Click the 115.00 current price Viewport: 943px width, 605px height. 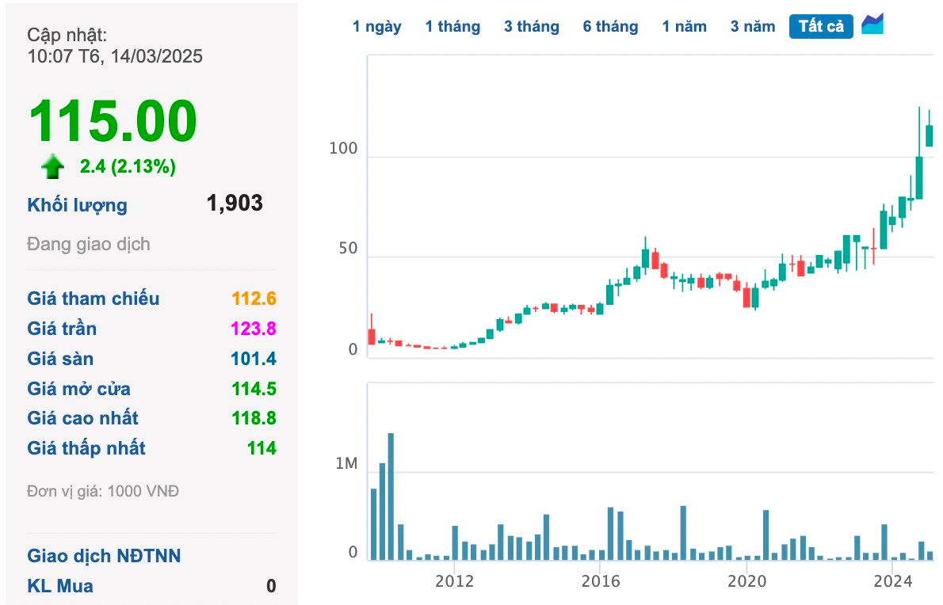(x=113, y=121)
